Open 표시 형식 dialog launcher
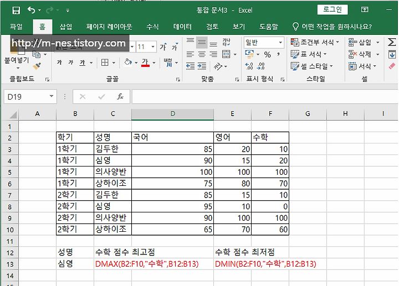This screenshot has width=399, height=286. tap(283, 79)
